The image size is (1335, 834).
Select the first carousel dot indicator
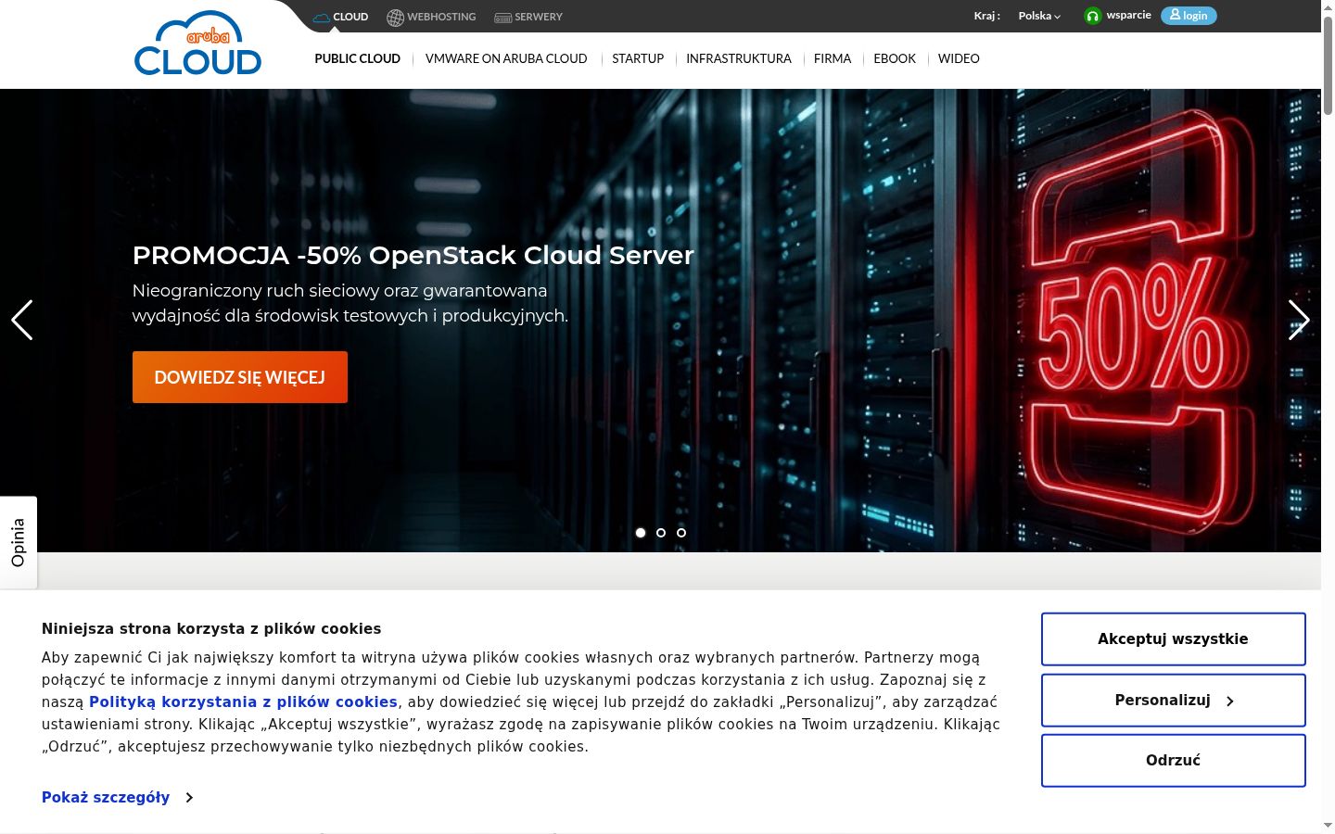pyautogui.click(x=641, y=533)
